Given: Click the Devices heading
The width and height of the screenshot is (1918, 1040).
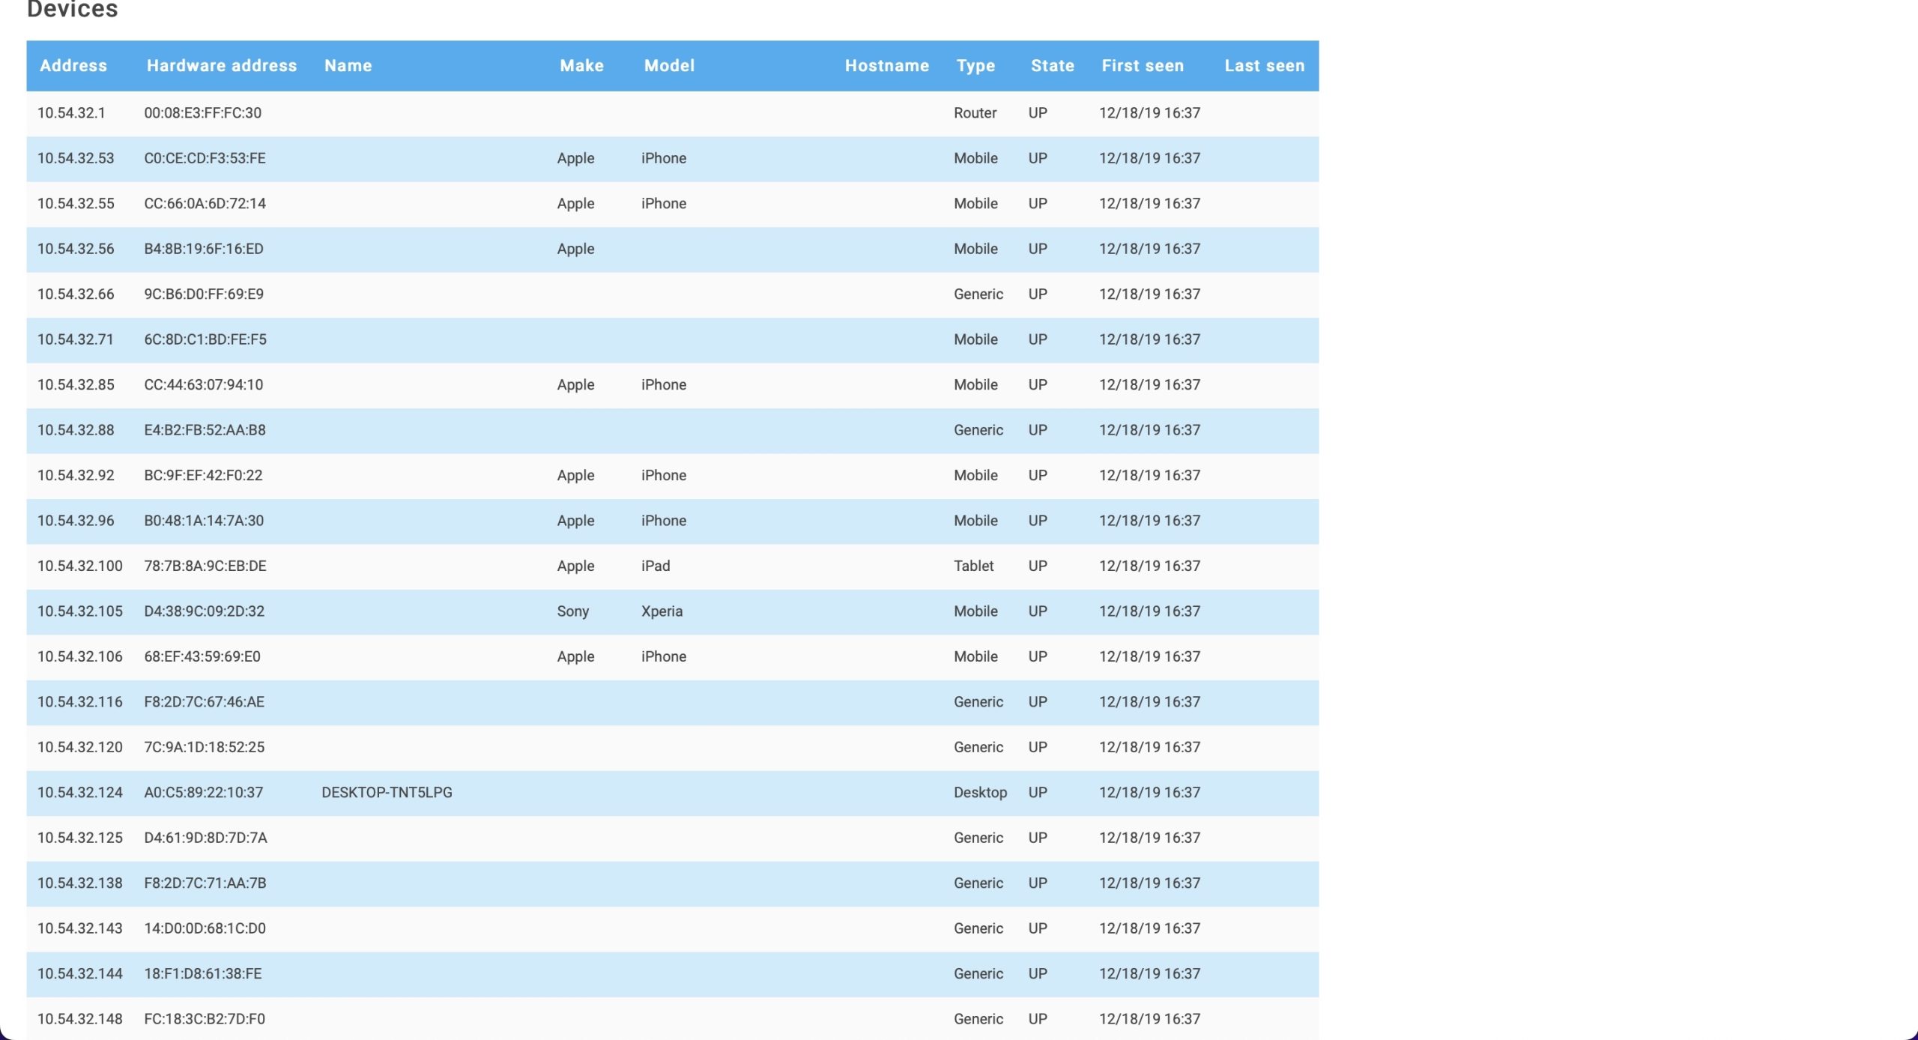Looking at the screenshot, I should [x=72, y=10].
